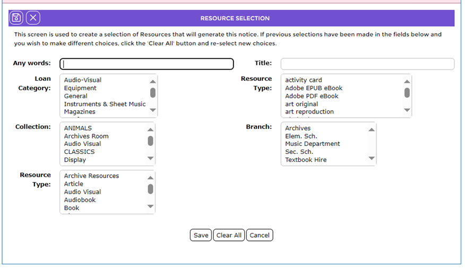Image resolution: width=465 pixels, height=269 pixels.
Task: Click lower Resource Type scrollbar thumb
Action: [150, 189]
